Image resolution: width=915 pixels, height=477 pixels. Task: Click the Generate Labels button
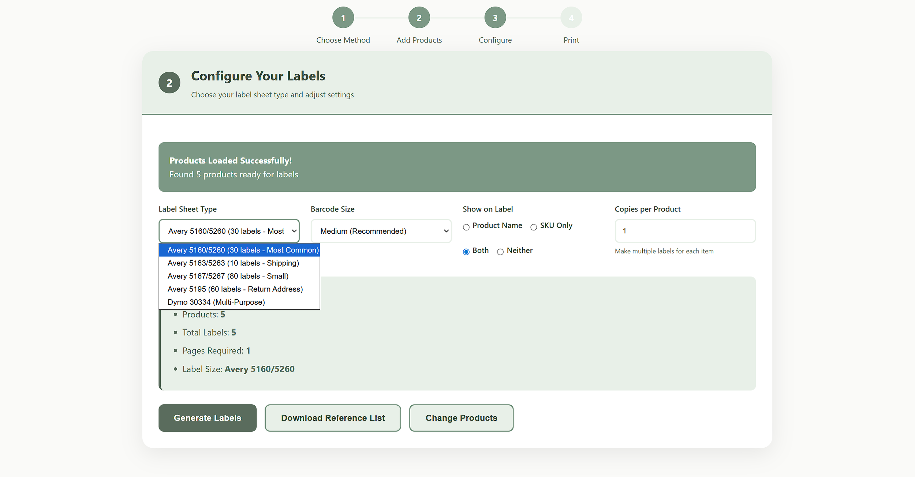[208, 418]
